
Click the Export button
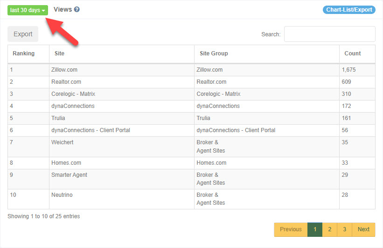[x=23, y=34]
